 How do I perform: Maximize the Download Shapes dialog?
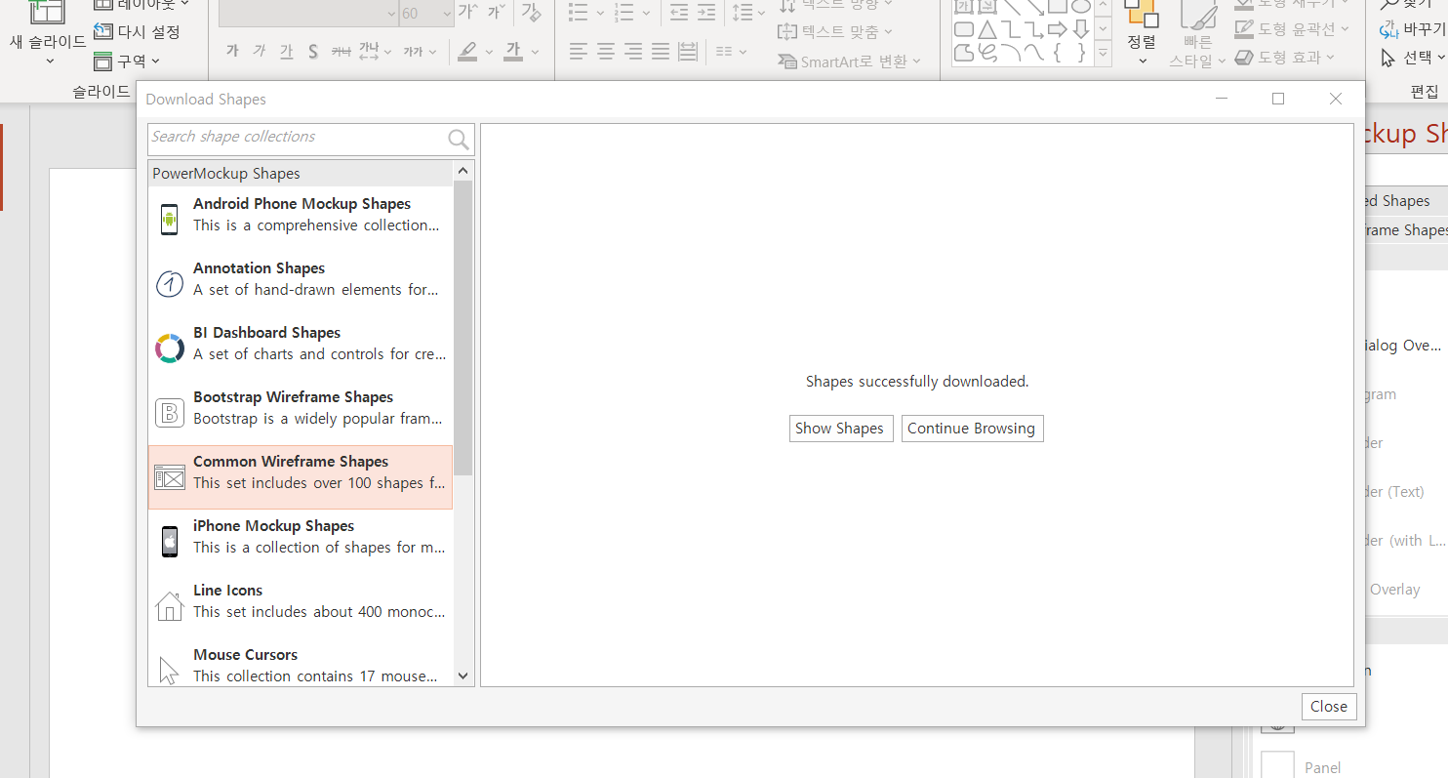[x=1278, y=99]
